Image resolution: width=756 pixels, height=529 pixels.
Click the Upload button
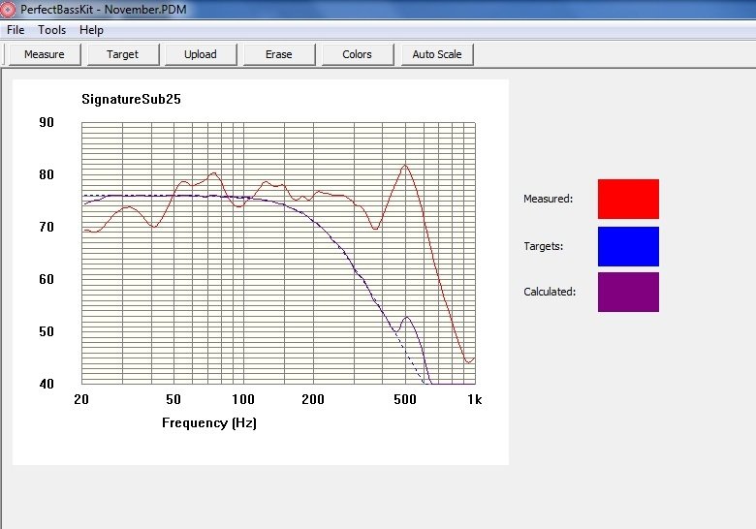pyautogui.click(x=201, y=54)
